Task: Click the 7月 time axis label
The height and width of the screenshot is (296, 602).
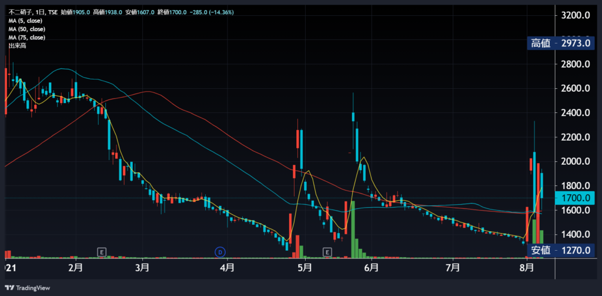Action: pyautogui.click(x=453, y=267)
